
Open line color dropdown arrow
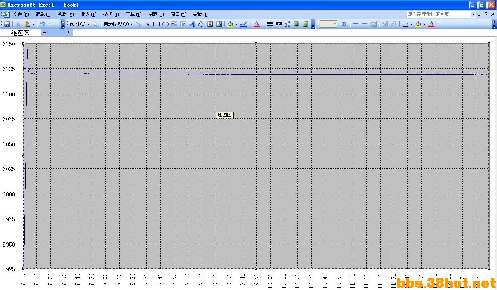[x=250, y=24]
